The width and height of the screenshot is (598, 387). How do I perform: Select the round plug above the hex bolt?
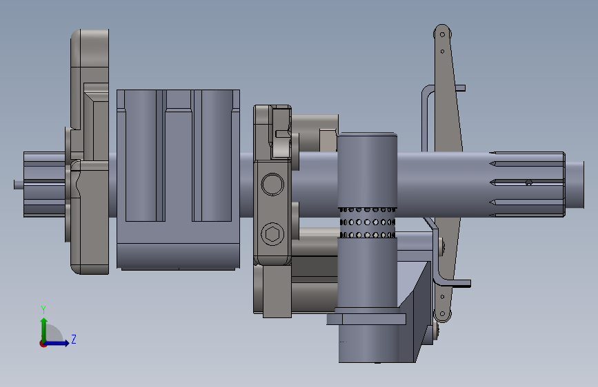(272, 185)
